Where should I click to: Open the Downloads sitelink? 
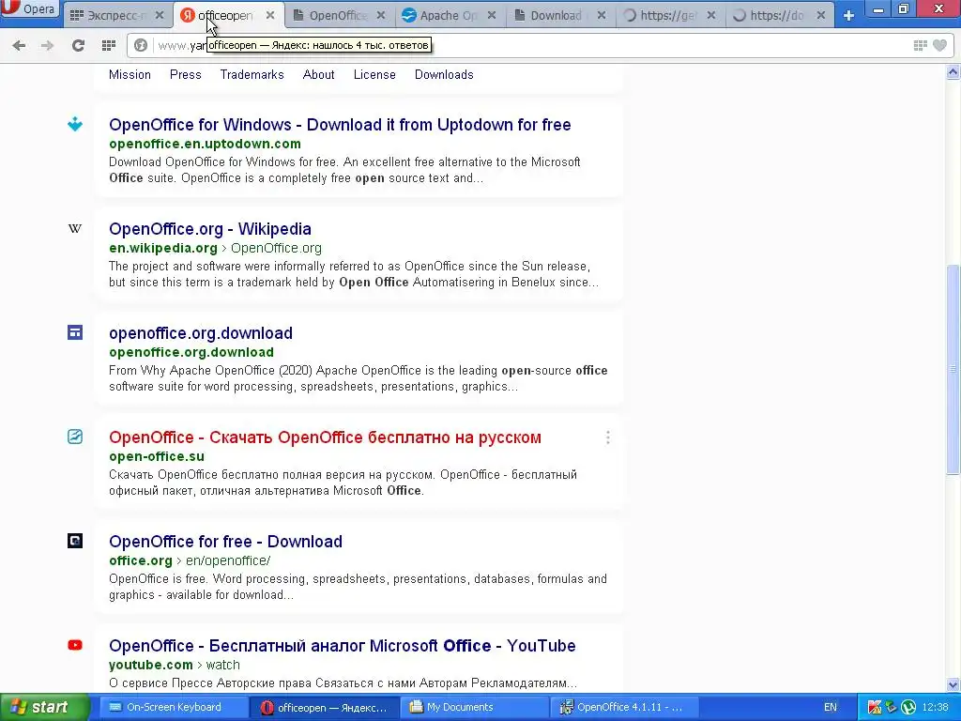pos(444,75)
